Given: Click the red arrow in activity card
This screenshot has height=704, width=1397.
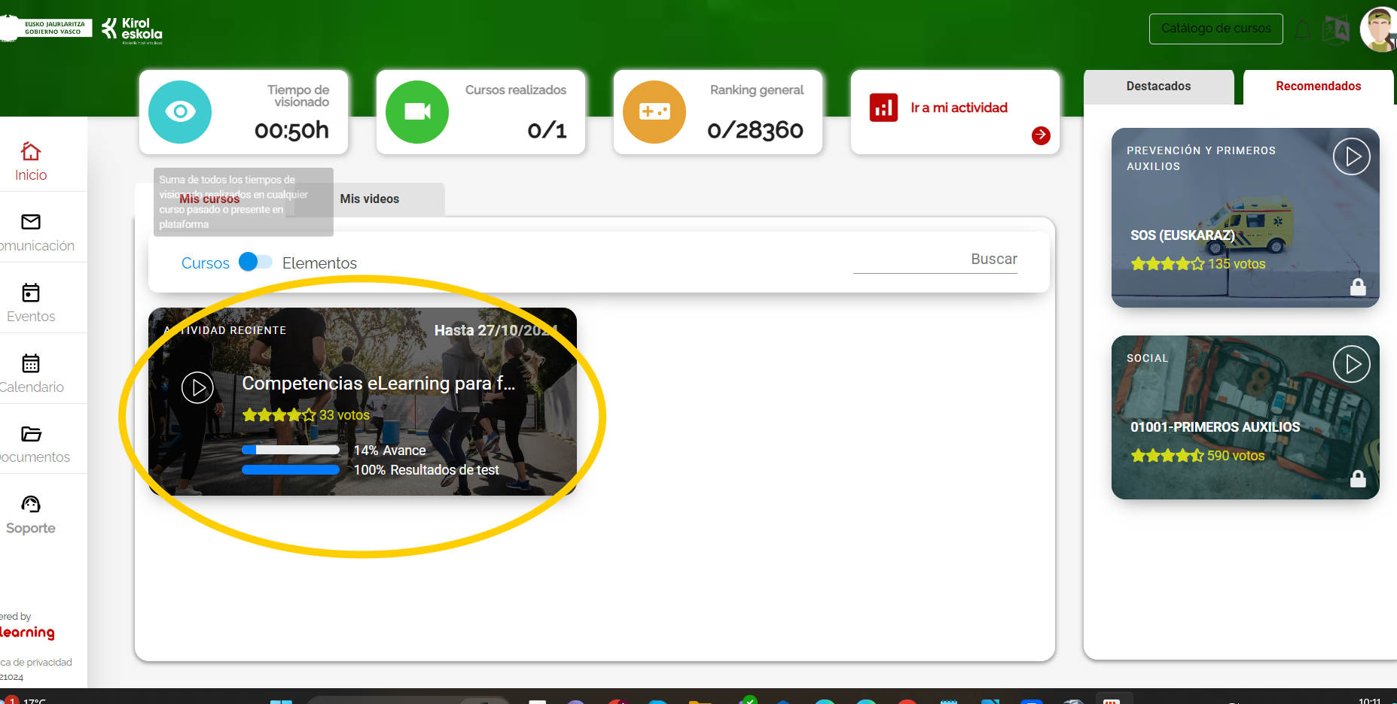Looking at the screenshot, I should pos(1041,135).
